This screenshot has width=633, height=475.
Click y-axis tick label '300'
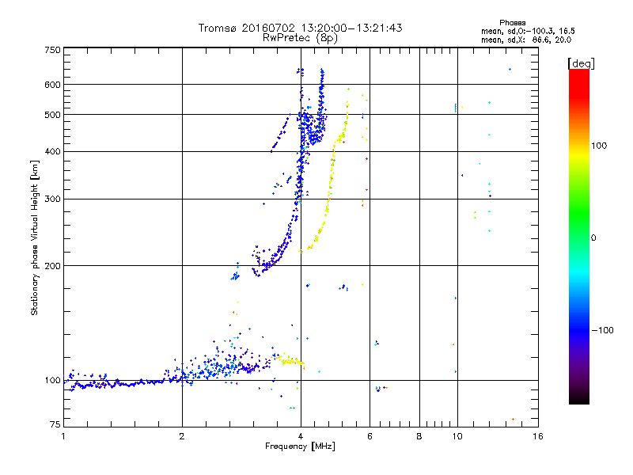(52, 199)
